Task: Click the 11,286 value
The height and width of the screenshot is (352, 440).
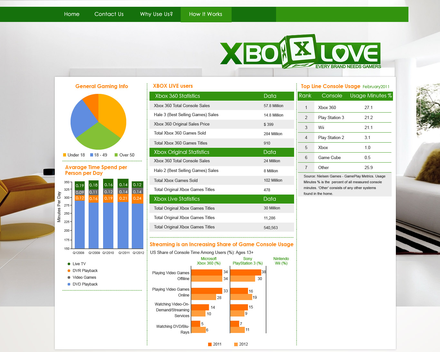Action: click(270, 218)
